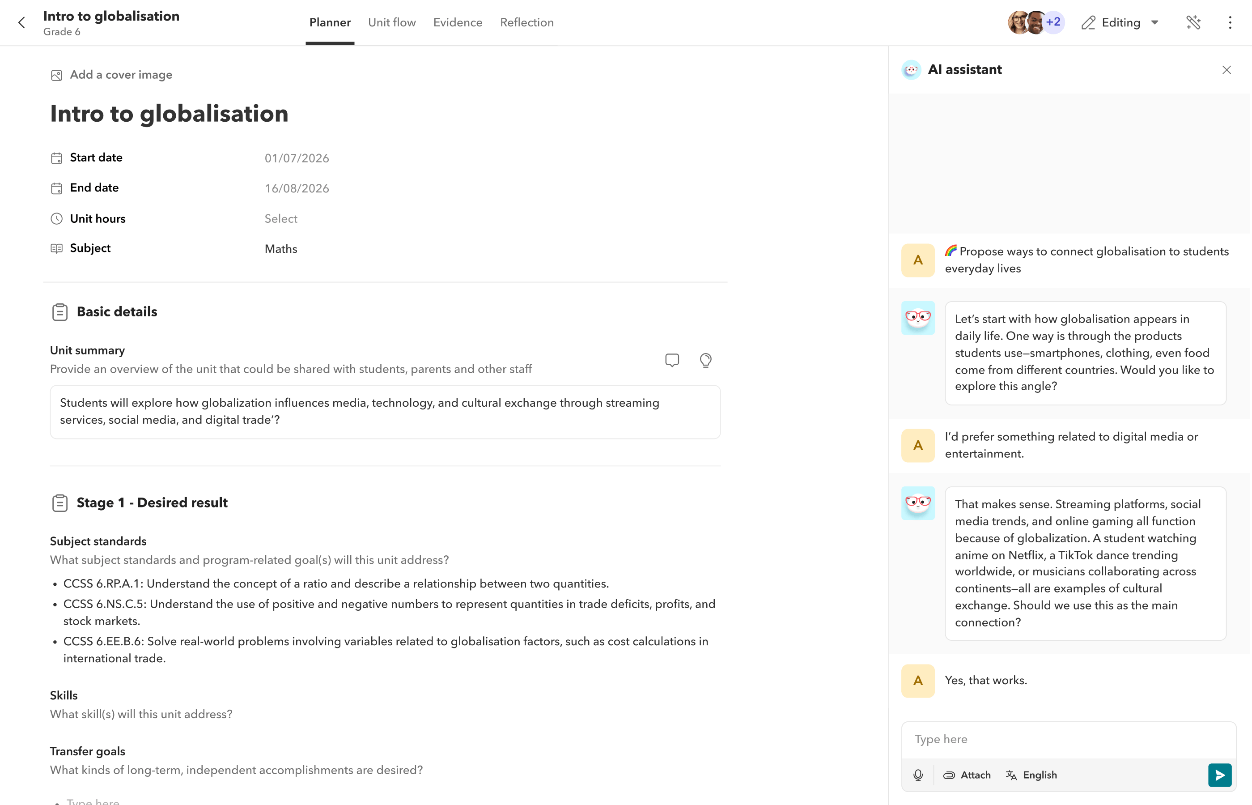Open the three-dot more options menu
Screen dimensions: 1252x805
click(x=1230, y=22)
